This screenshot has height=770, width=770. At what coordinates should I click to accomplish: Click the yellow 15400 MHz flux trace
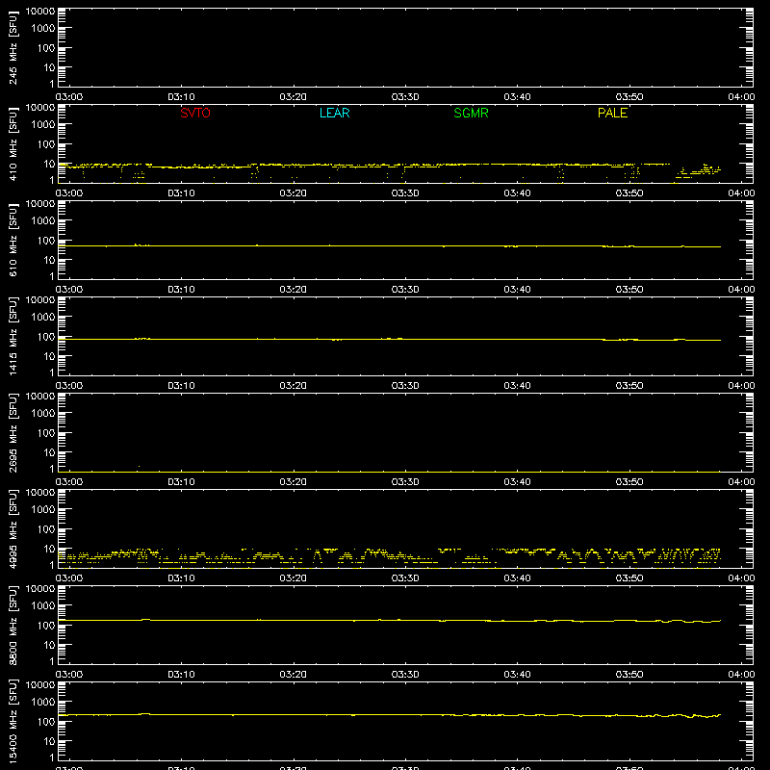click(x=390, y=715)
